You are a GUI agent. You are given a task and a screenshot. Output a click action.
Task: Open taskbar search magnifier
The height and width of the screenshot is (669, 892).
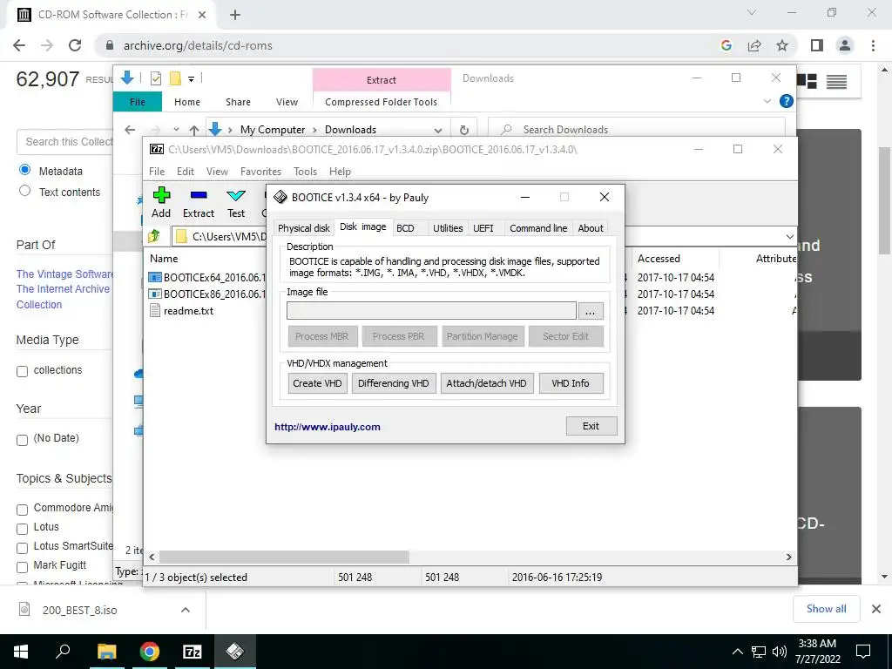[63, 652]
